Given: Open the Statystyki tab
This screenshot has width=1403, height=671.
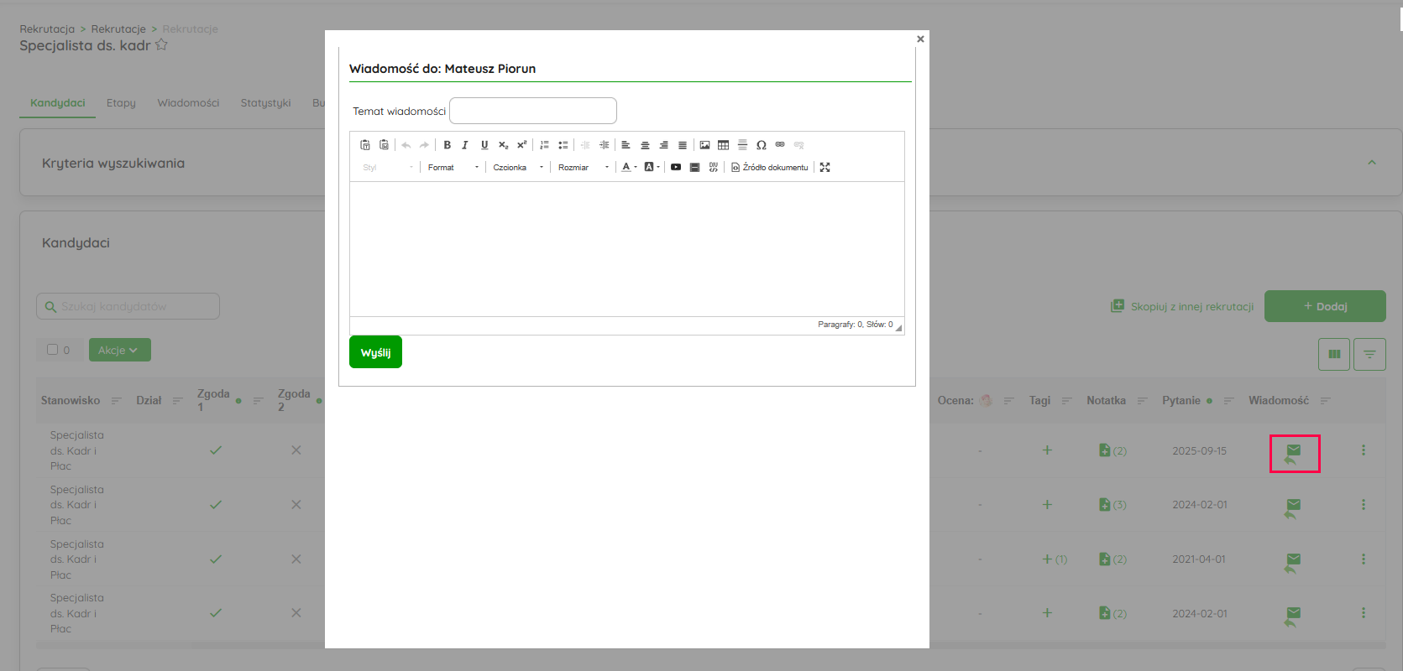Looking at the screenshot, I should point(265,103).
